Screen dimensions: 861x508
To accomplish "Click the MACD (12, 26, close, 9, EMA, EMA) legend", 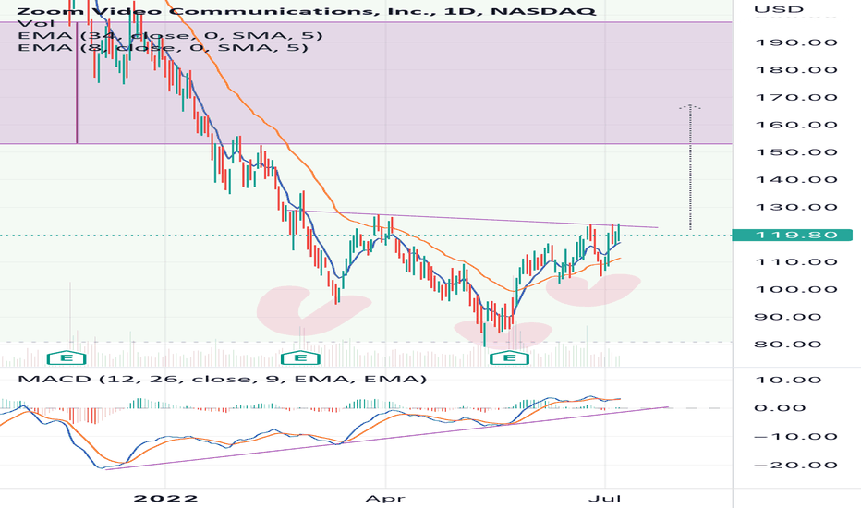I will (x=222, y=379).
